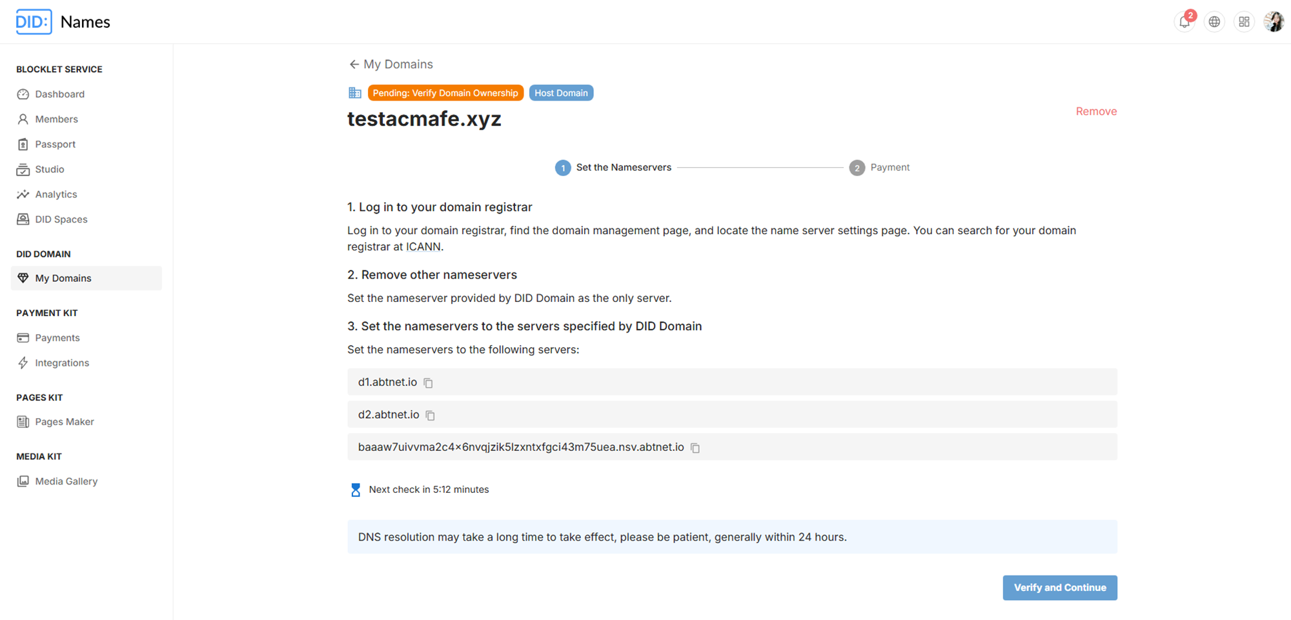Remove the testacmafe.xyz domain
1291x620 pixels.
(x=1096, y=111)
